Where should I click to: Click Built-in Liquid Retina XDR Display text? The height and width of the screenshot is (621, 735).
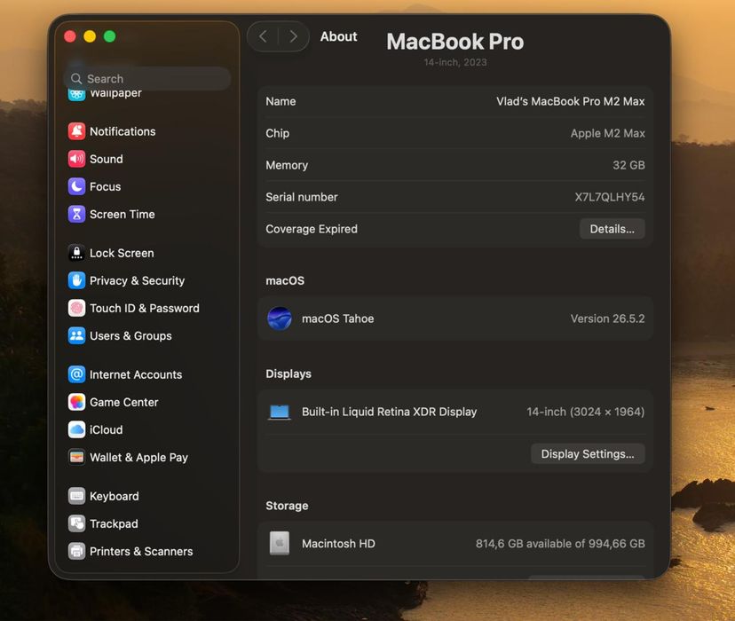(389, 413)
